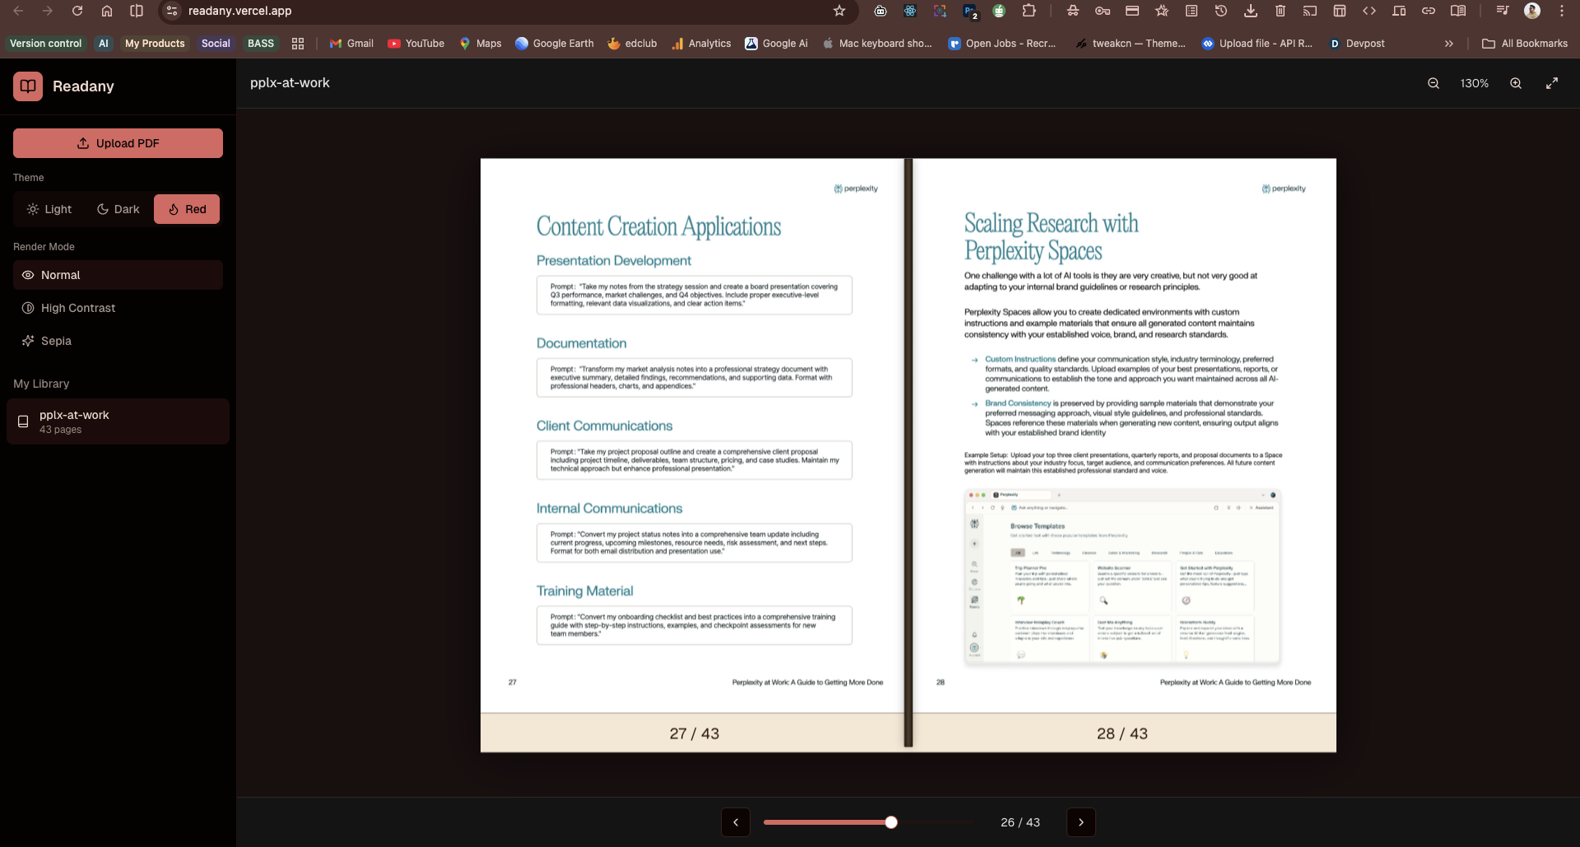Viewport: 1580px width, 847px height.
Task: Switch theme to Dark
Action: [118, 209]
